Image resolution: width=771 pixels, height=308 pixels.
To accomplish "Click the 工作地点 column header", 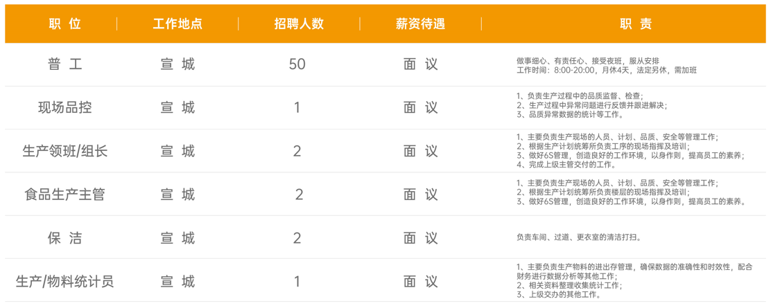I will 177,24.
